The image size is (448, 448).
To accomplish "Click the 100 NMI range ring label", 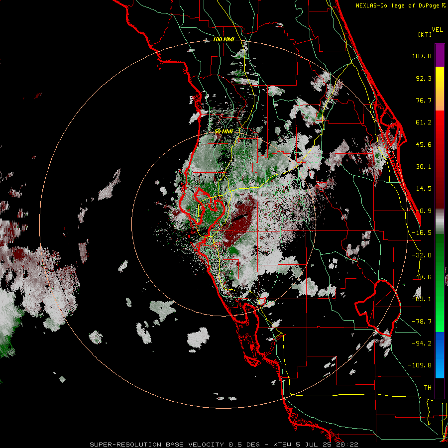I will pyautogui.click(x=224, y=39).
